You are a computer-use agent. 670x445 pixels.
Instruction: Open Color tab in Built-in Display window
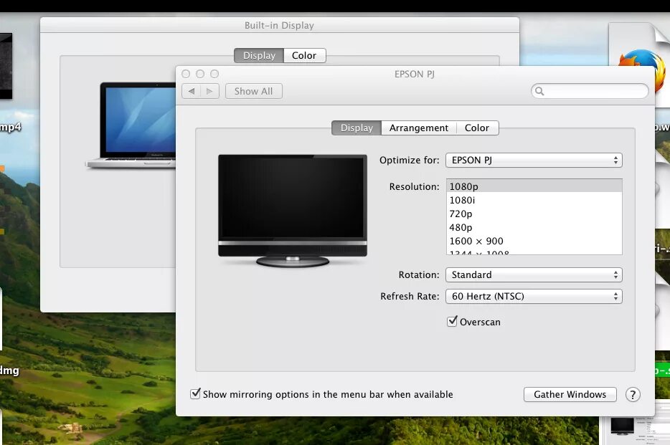304,55
